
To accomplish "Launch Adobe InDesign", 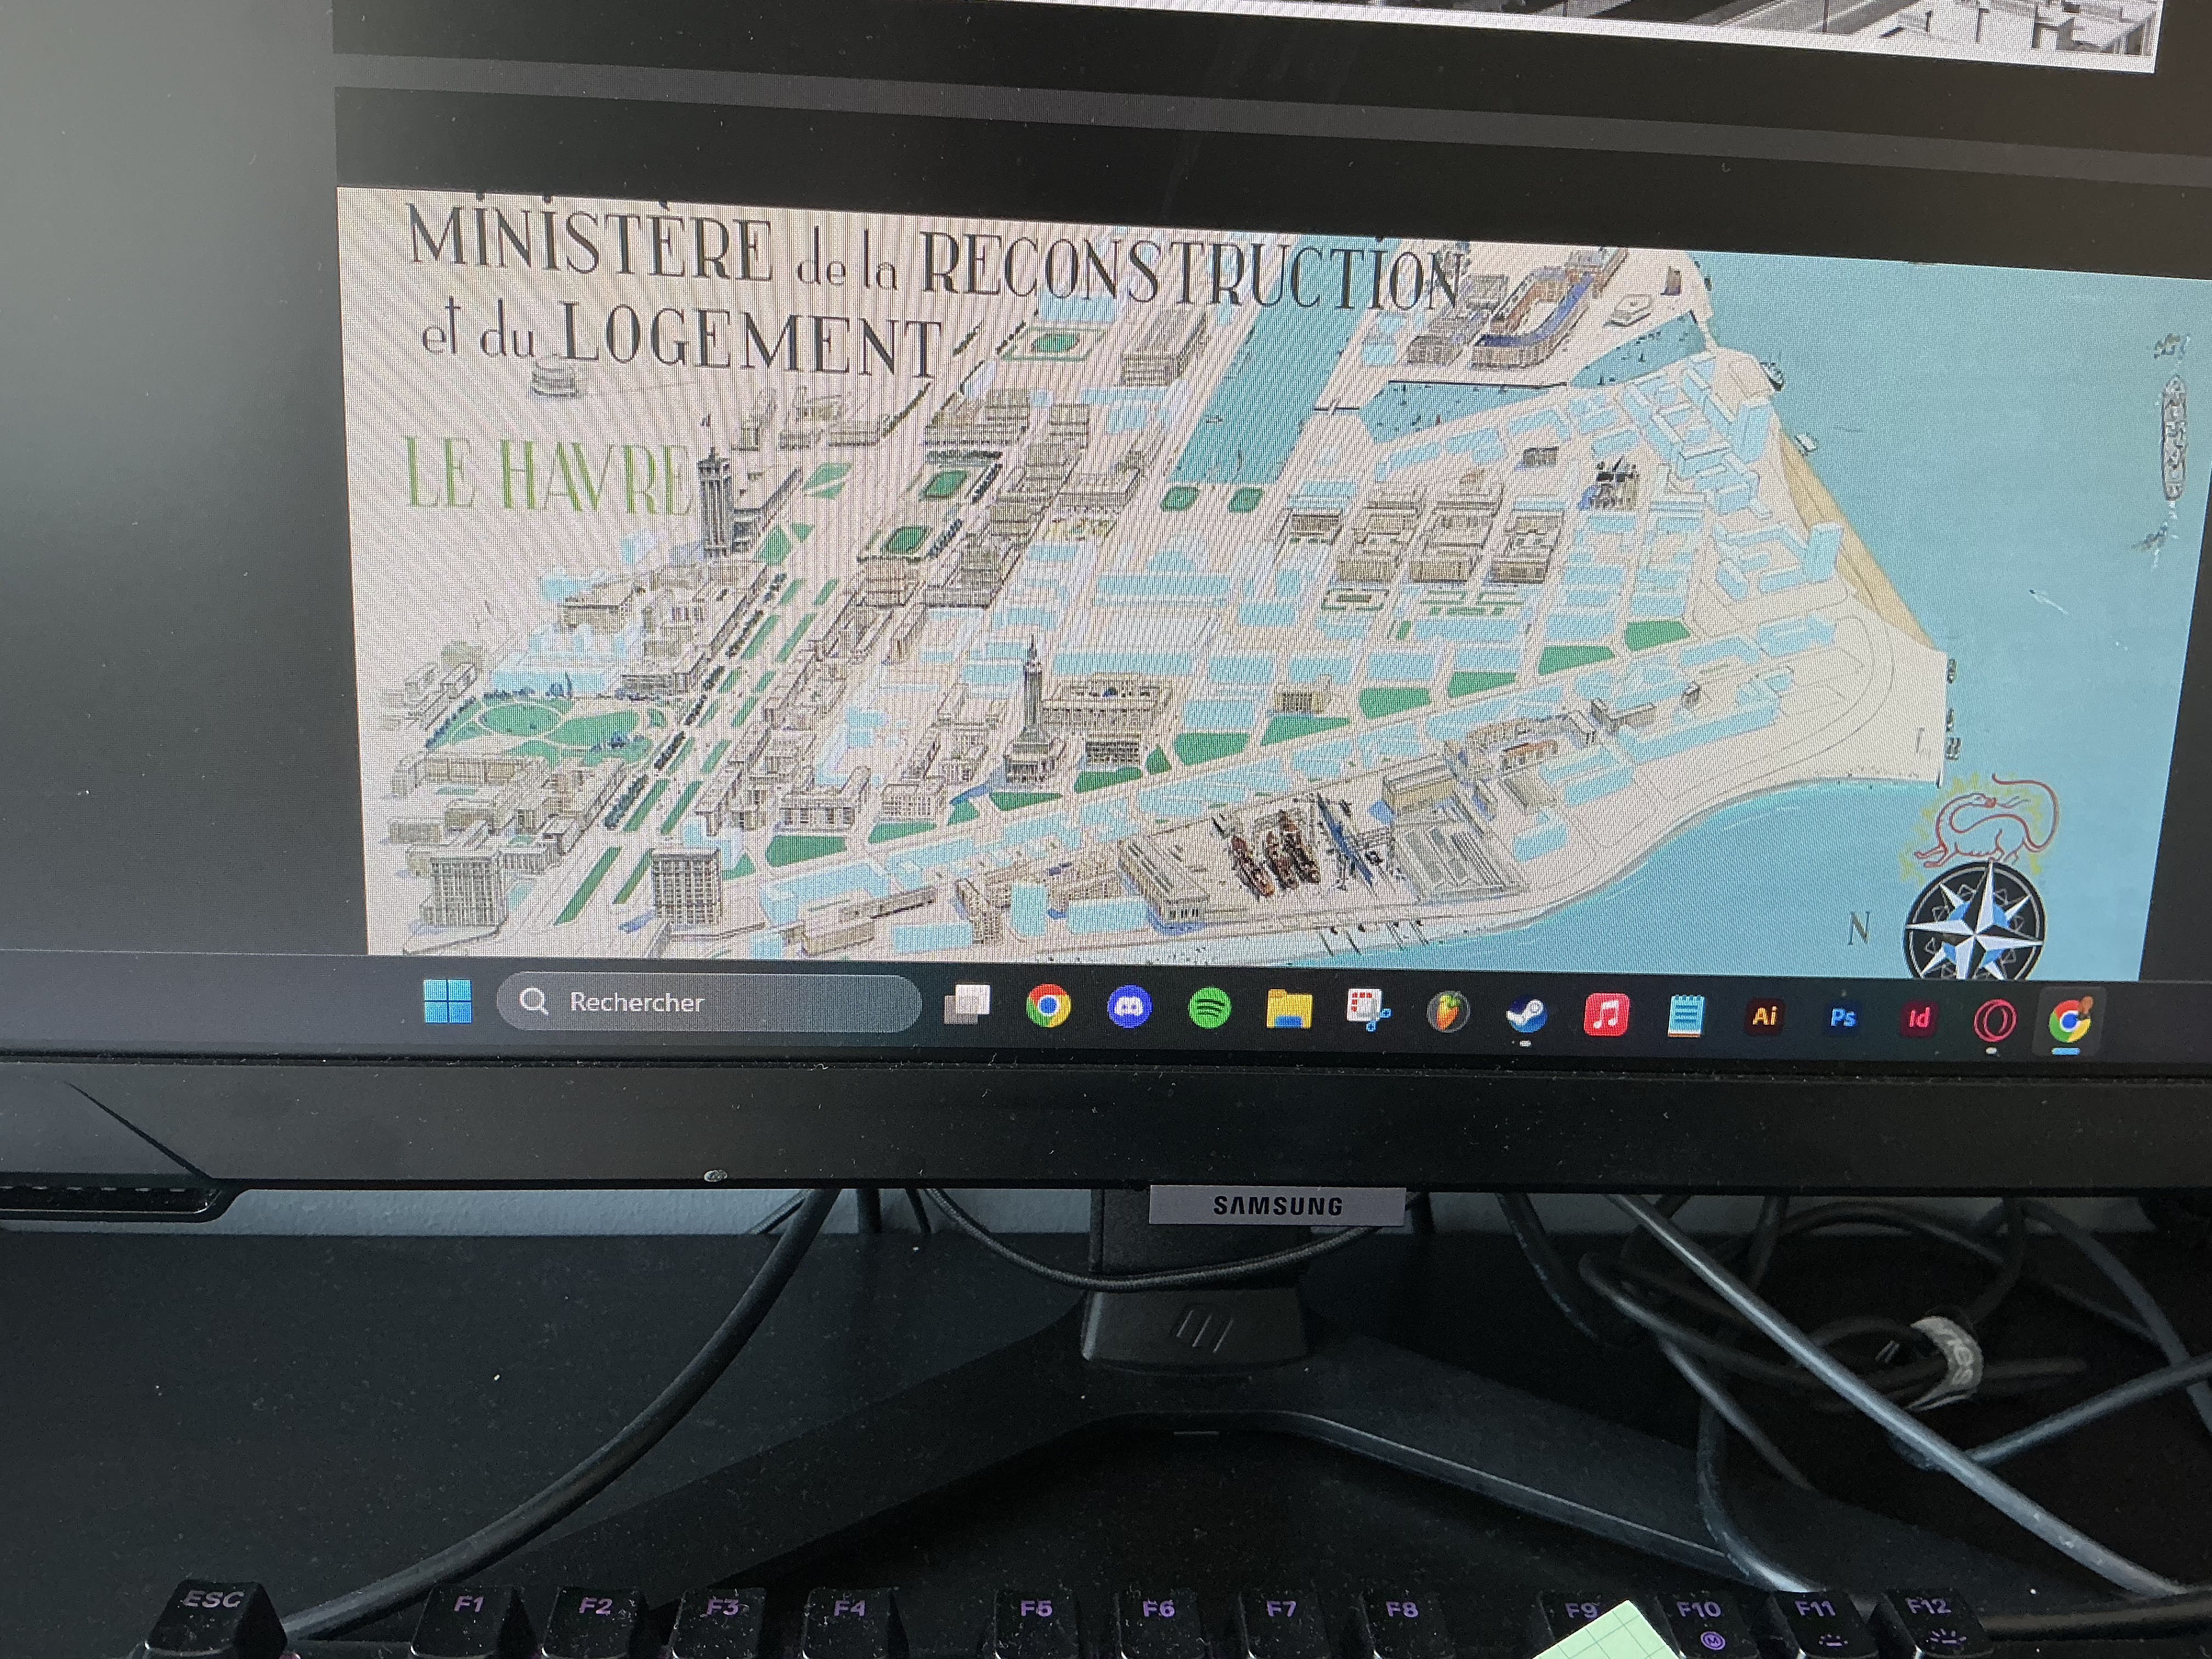I will tap(1918, 1019).
